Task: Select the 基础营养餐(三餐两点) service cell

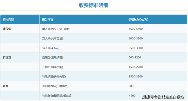Action: click(x=55, y=86)
